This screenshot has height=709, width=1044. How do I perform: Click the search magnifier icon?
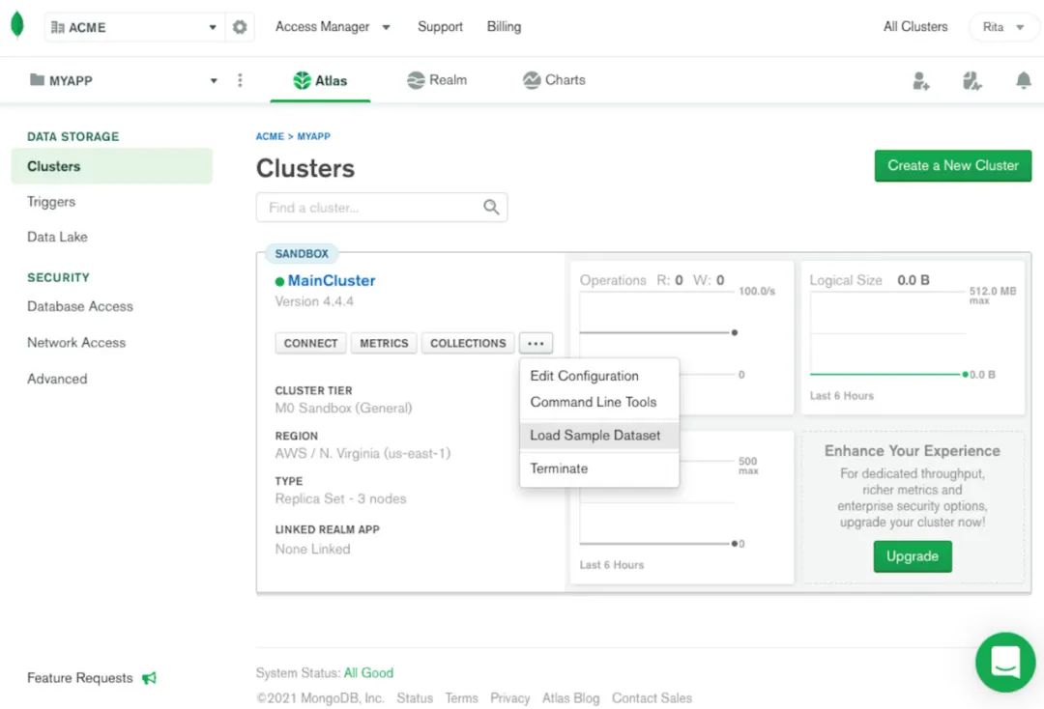[x=491, y=208]
